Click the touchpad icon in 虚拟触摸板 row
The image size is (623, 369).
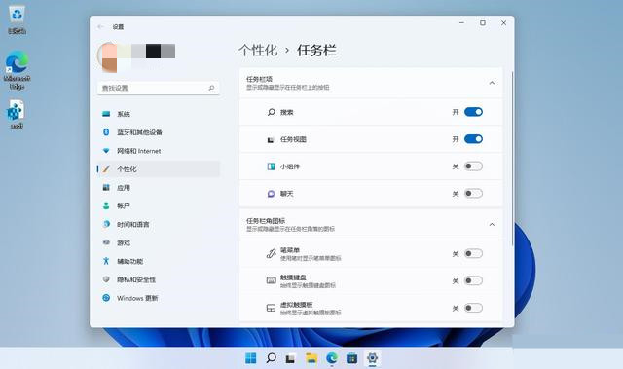271,308
